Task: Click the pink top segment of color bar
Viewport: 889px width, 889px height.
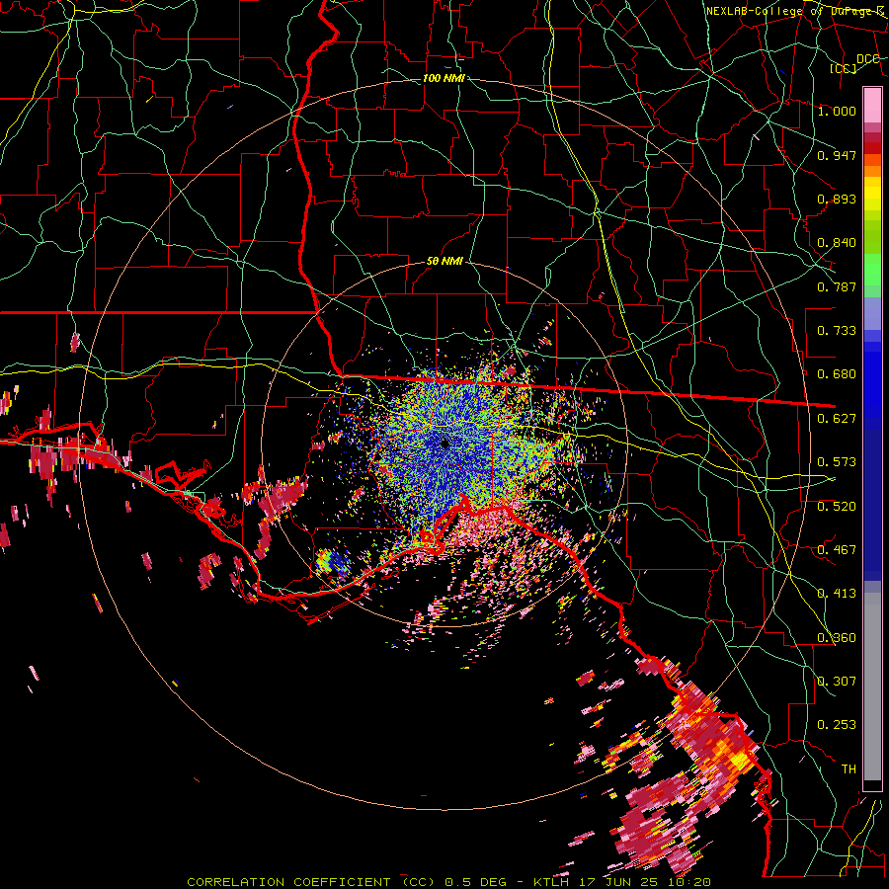Action: coord(872,106)
